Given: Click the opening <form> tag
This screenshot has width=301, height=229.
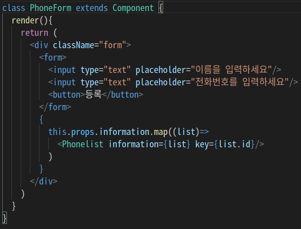Looking at the screenshot, I should point(53,57).
